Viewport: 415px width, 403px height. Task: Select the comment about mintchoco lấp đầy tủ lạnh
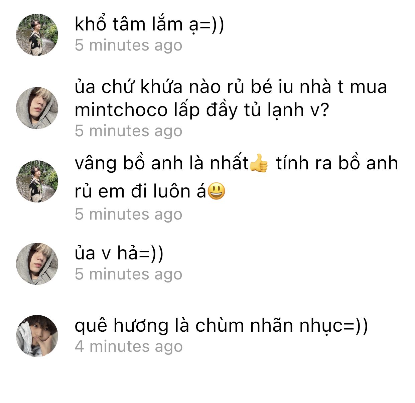(x=231, y=99)
